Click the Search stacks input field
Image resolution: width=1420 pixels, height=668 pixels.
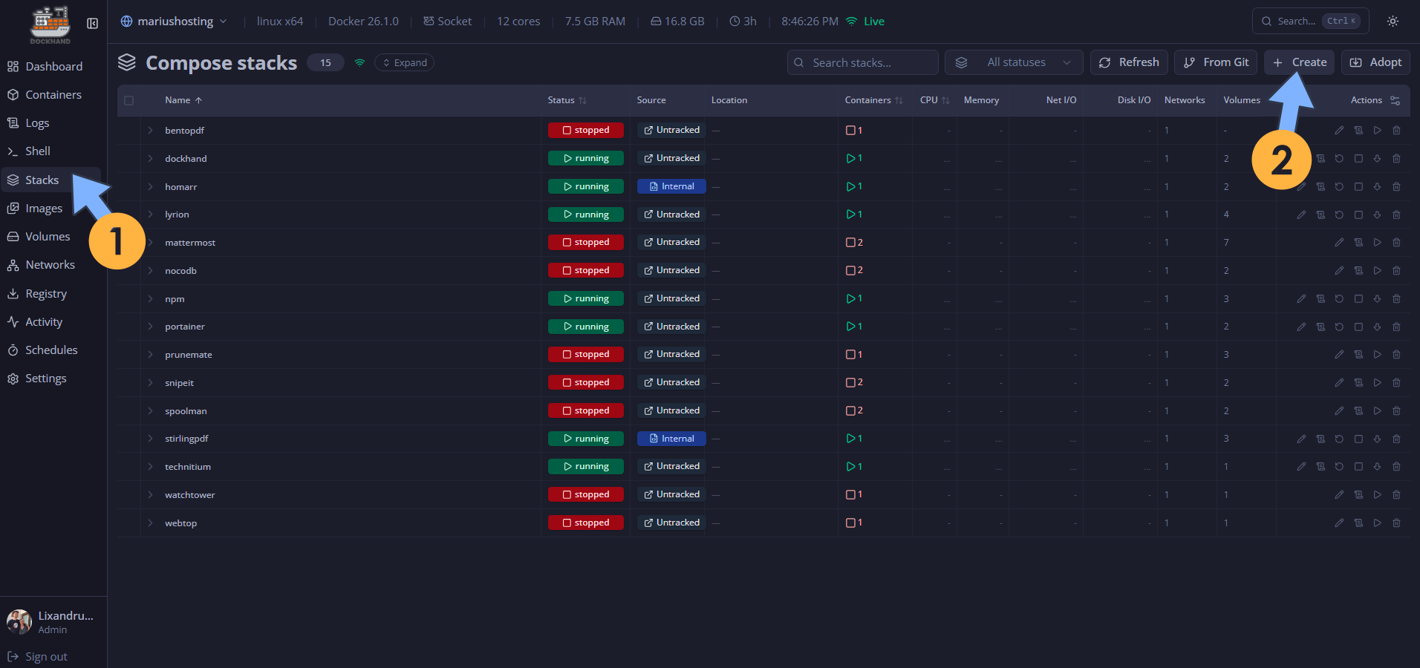862,62
